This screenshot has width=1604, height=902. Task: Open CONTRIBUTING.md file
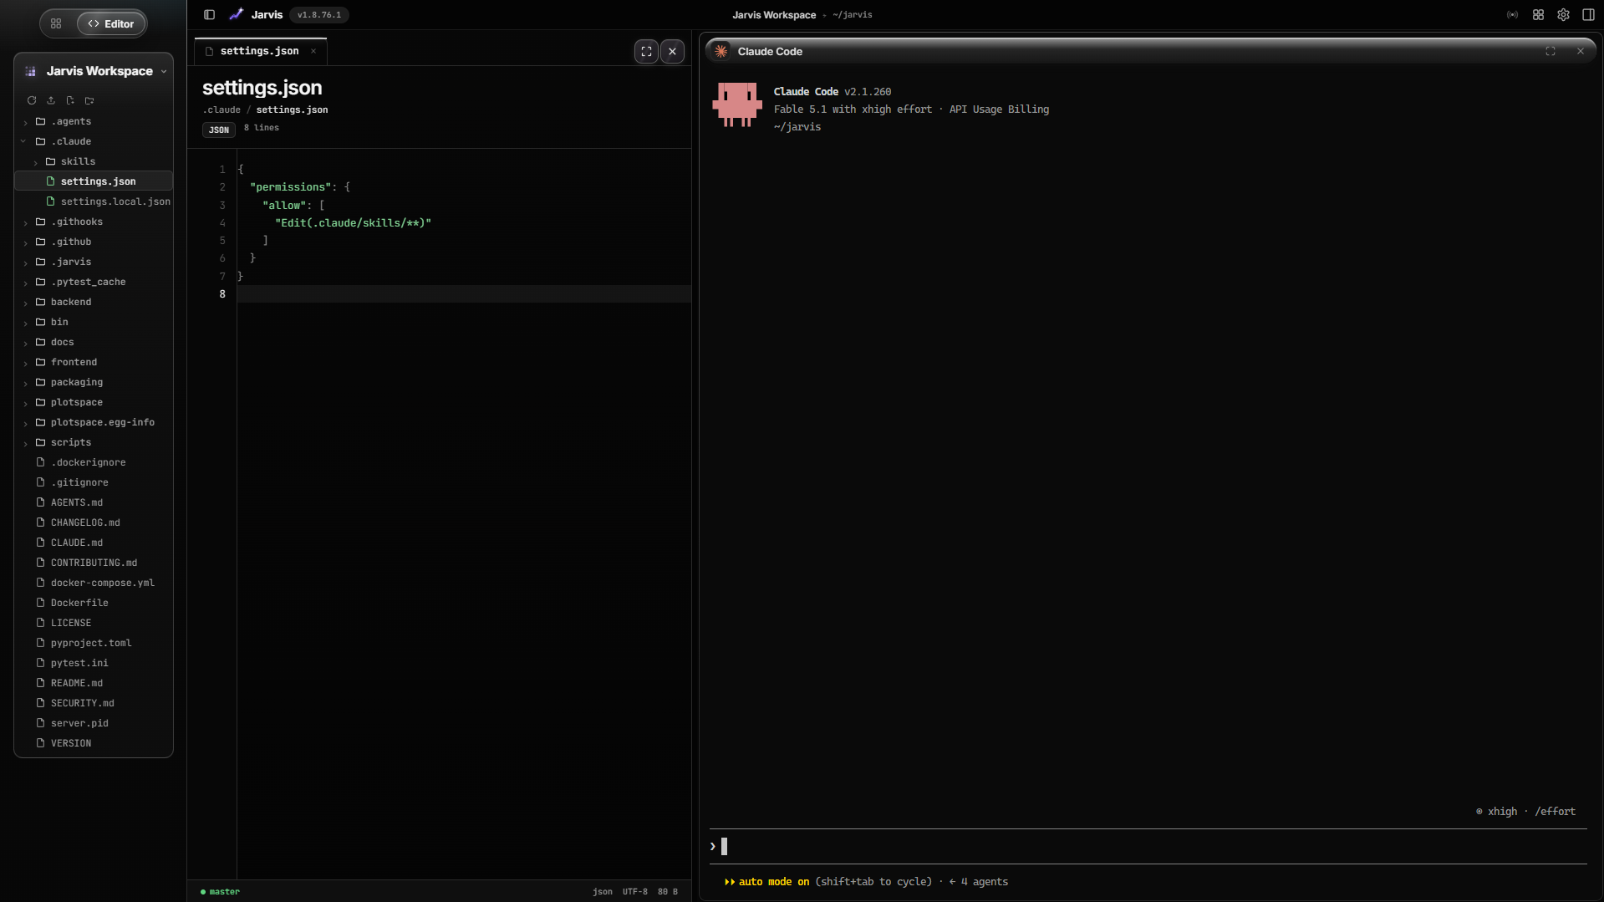point(94,563)
